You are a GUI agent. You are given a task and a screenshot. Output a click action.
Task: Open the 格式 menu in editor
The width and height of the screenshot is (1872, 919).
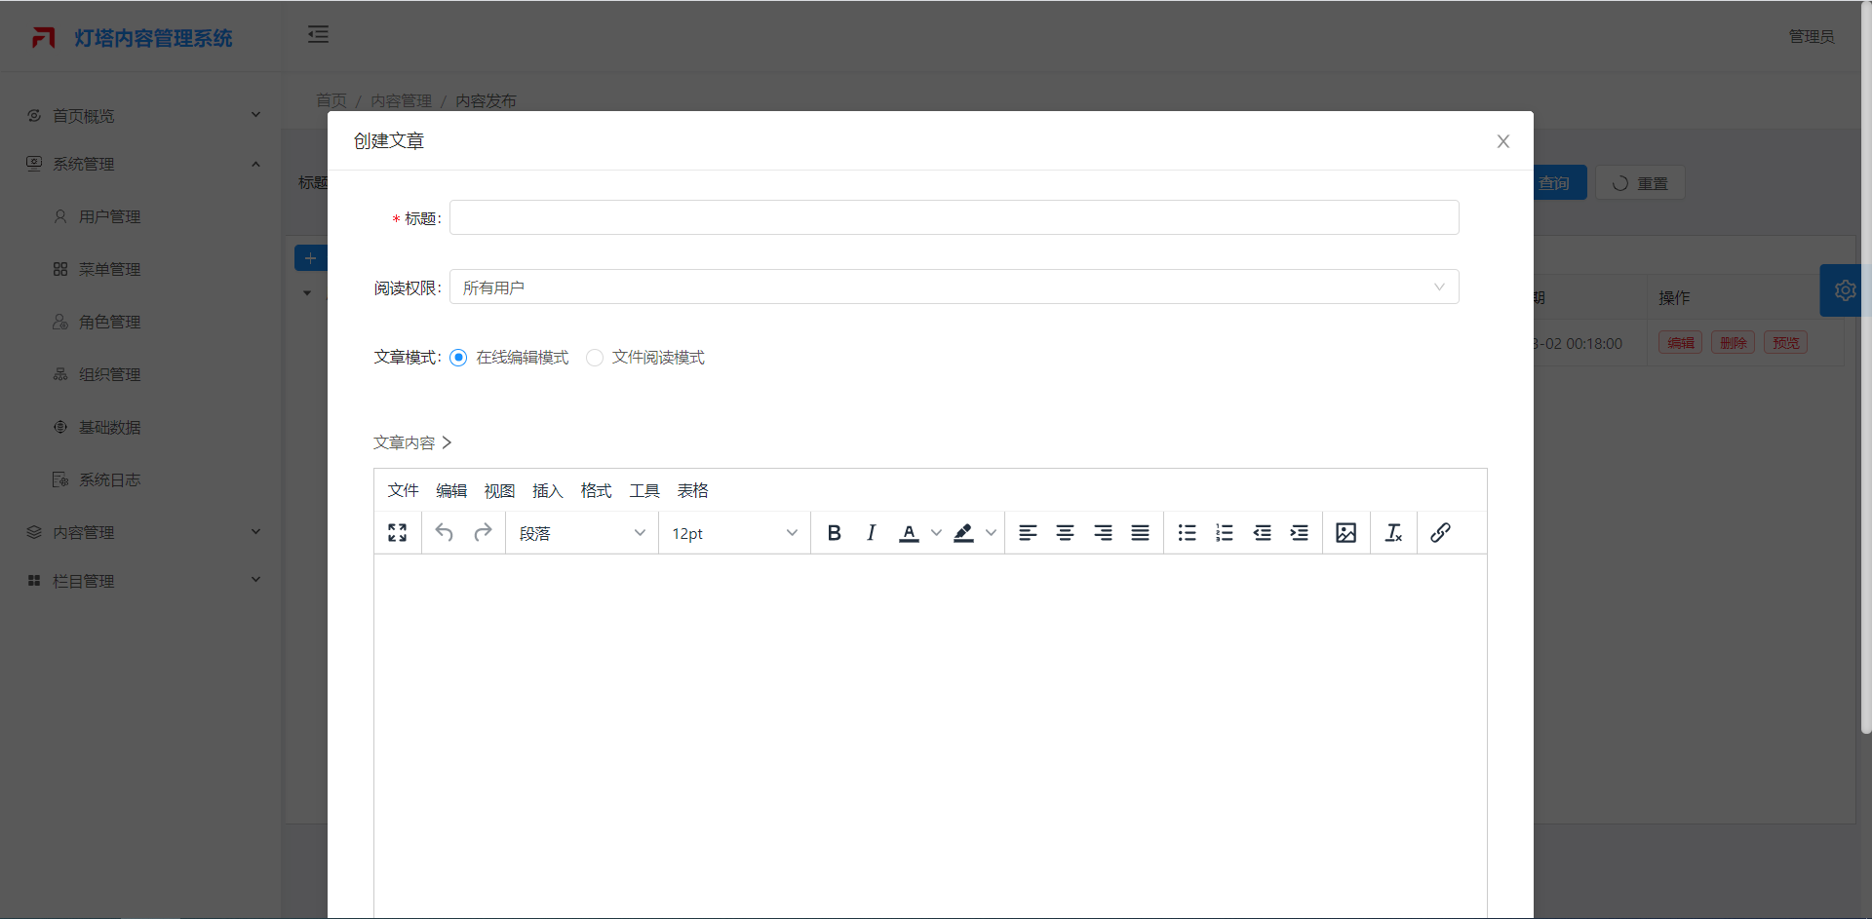(596, 491)
